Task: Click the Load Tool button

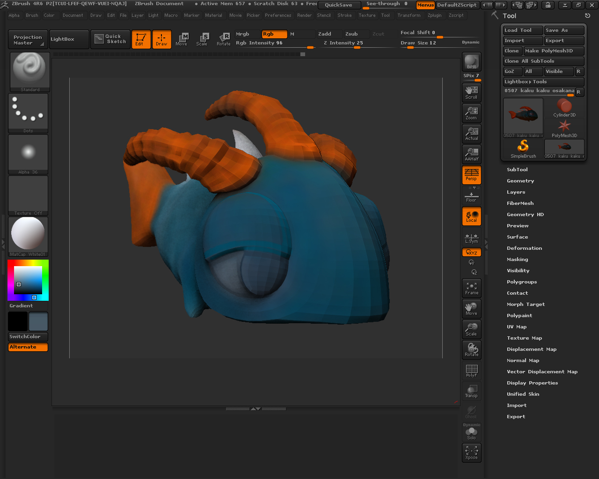Action: (x=523, y=30)
